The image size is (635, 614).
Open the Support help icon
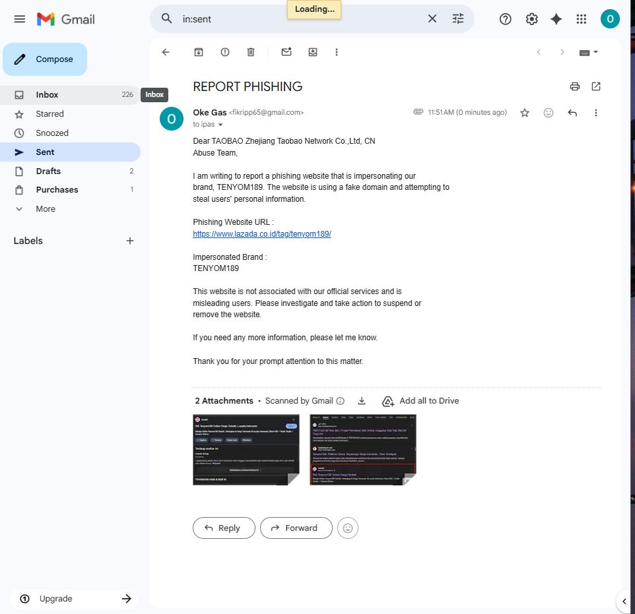tap(505, 19)
